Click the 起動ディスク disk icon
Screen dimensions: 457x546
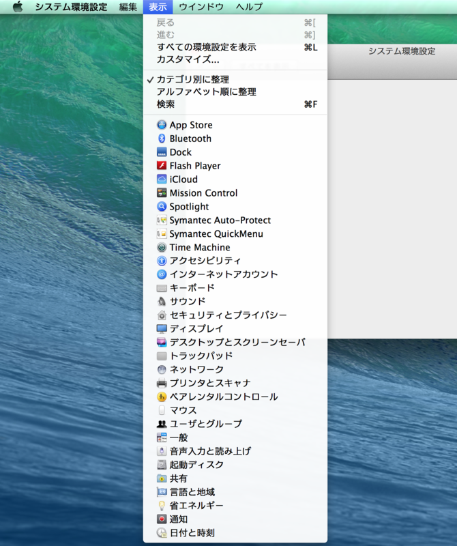[x=162, y=465]
